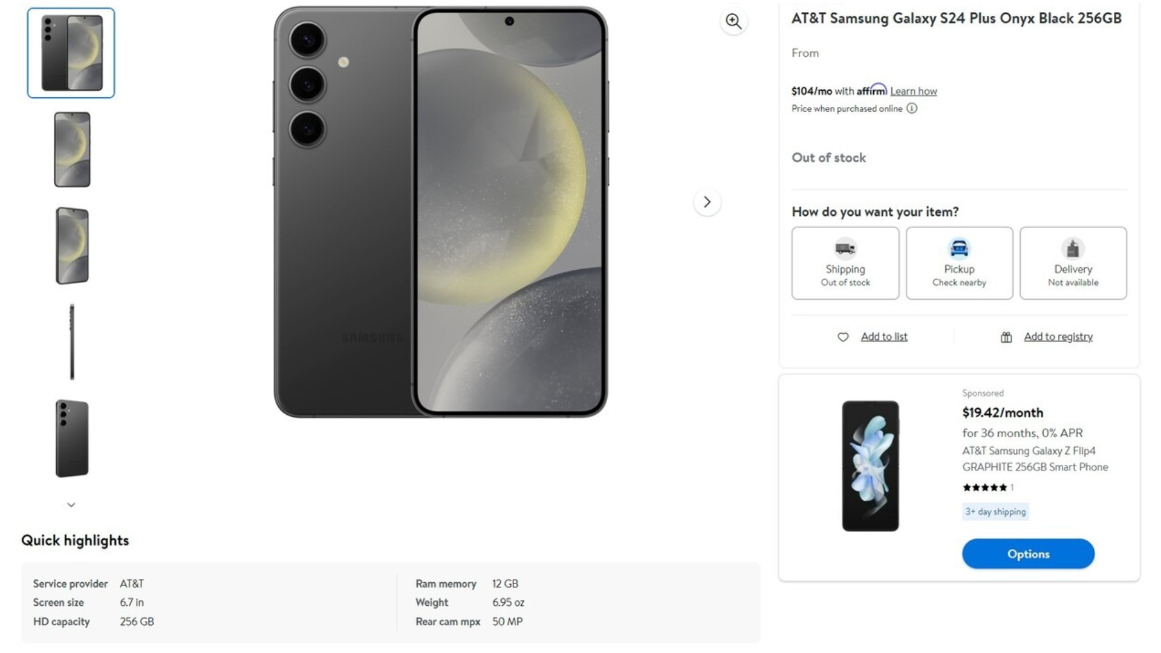
Task: Expand more thumbnails with the down chevron
Action: click(71, 504)
